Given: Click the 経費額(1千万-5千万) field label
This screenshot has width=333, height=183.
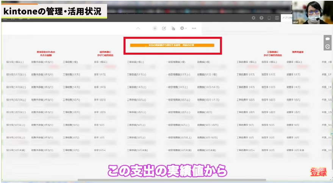Looking at the screenshot, I should pyautogui.click(x=208, y=87).
